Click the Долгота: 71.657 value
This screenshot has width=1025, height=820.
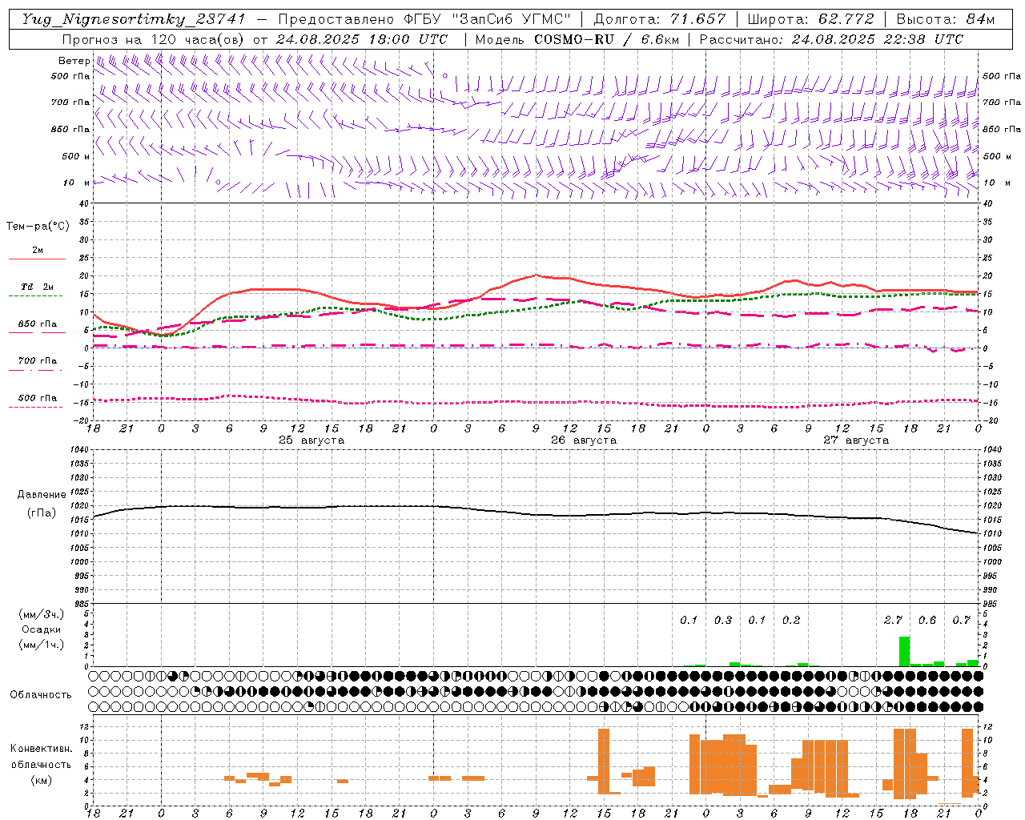(660, 19)
